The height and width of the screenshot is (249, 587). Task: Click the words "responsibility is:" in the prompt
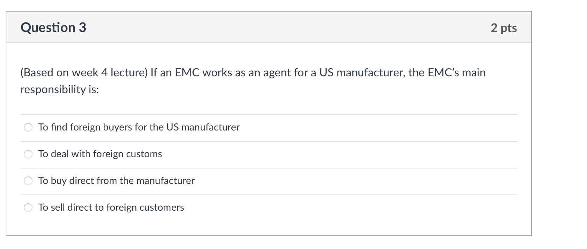click(x=60, y=89)
